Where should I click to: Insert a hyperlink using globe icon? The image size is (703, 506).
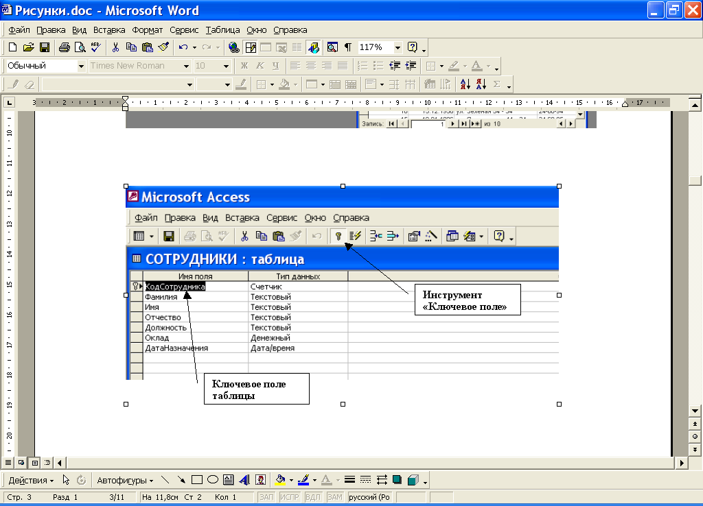(233, 47)
